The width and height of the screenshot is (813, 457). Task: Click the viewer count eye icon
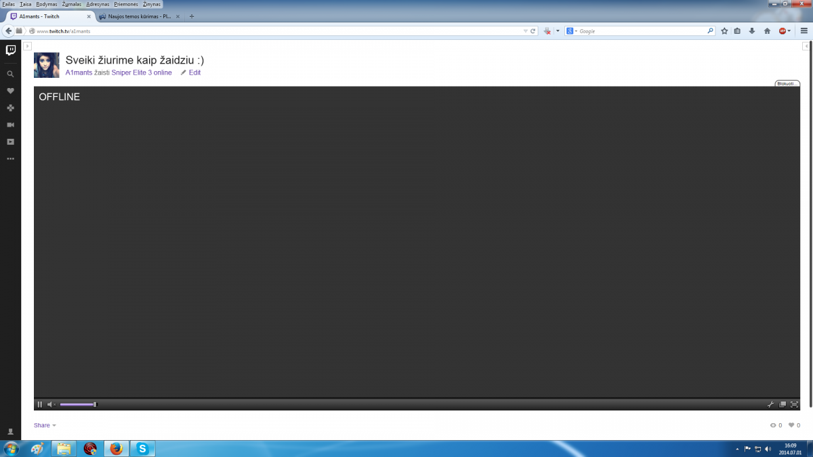773,425
